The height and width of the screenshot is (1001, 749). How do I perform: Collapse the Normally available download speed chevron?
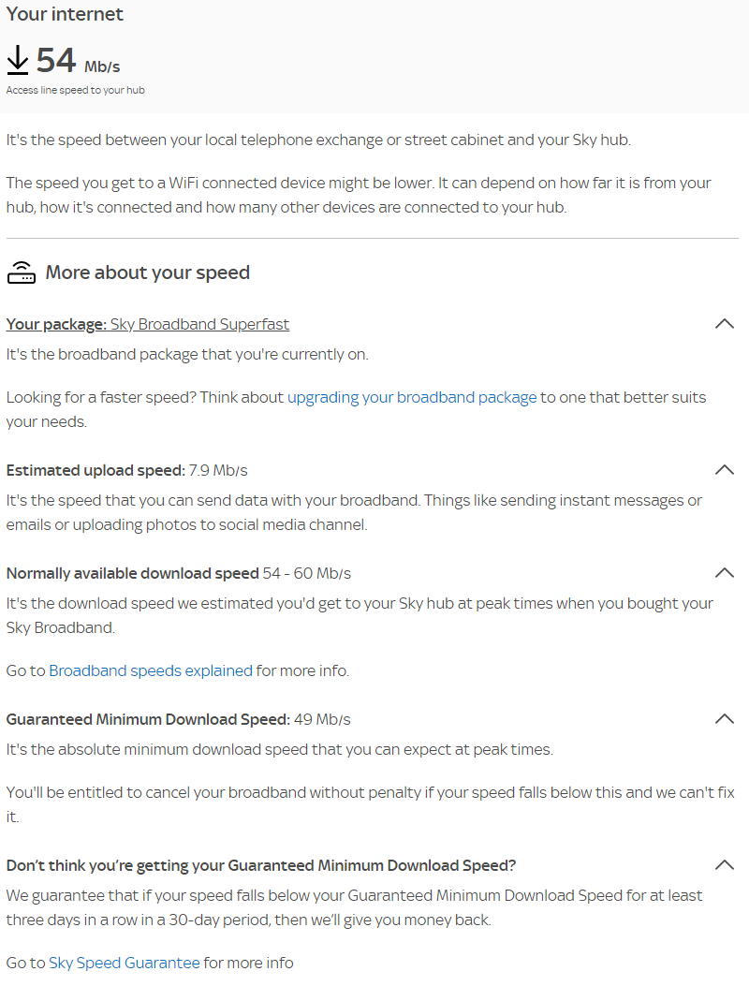coord(724,572)
